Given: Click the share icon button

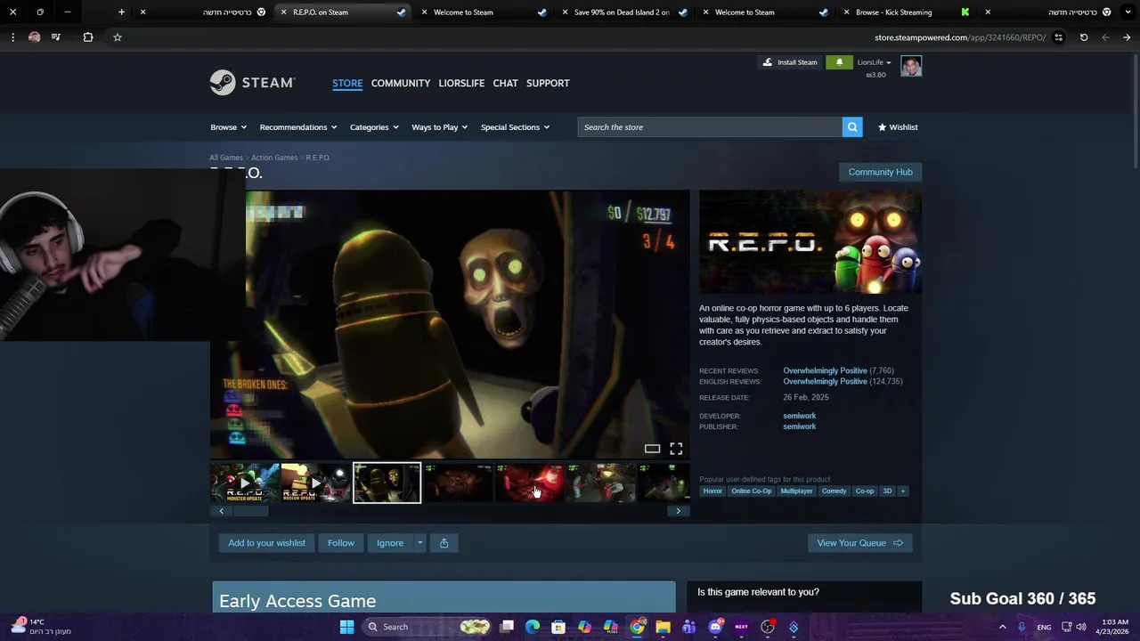Looking at the screenshot, I should click(x=444, y=543).
